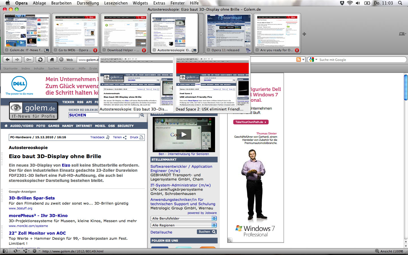408x255 pixels.
Task: Open the Google search engine dropdown
Action: click(x=313, y=59)
